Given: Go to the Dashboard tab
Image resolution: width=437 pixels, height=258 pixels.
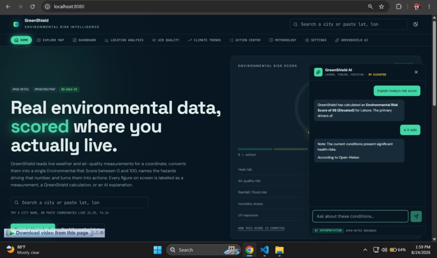Looking at the screenshot, I should (x=85, y=40).
